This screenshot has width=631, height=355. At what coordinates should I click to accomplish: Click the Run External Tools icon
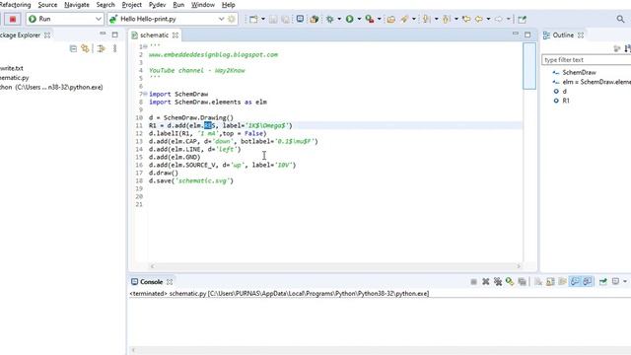click(370, 19)
